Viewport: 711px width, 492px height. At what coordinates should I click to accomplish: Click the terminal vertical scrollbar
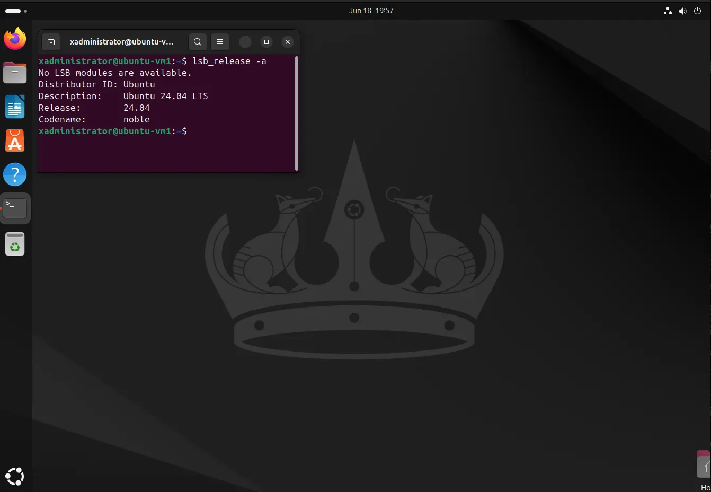point(297,113)
